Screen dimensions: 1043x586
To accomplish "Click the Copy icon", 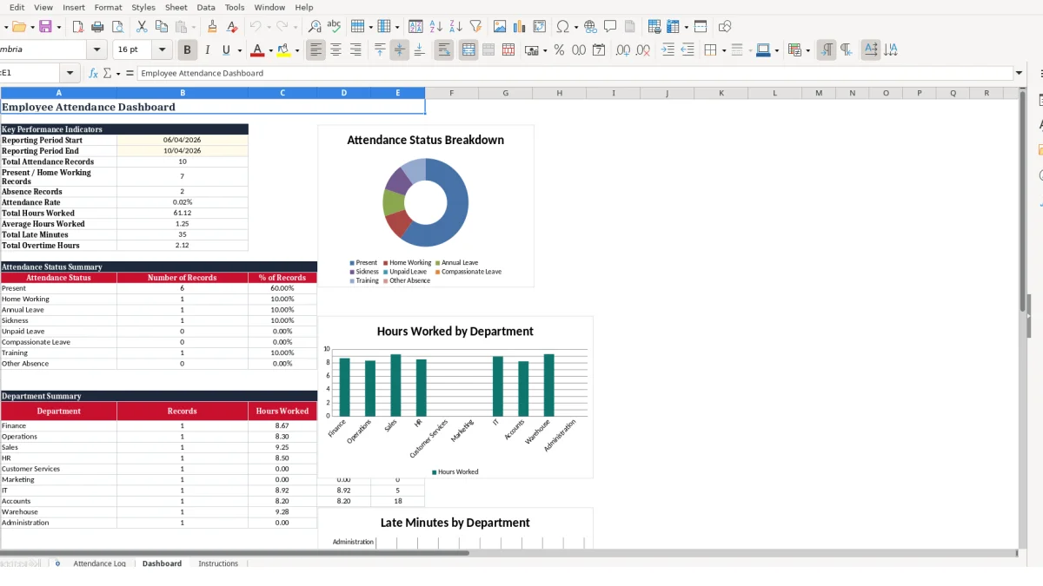I will coord(161,27).
